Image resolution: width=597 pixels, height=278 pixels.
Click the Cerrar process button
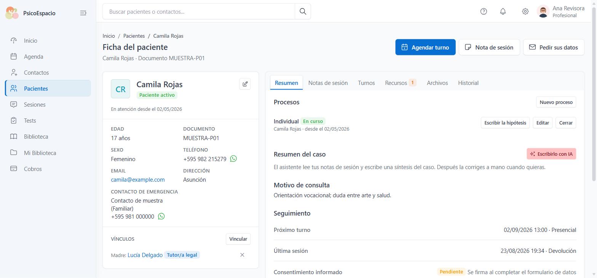[566, 123]
